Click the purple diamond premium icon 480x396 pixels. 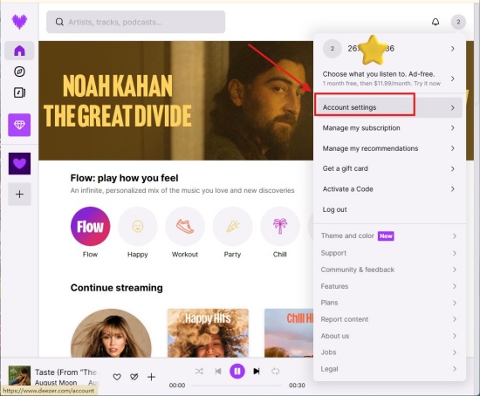point(19,125)
